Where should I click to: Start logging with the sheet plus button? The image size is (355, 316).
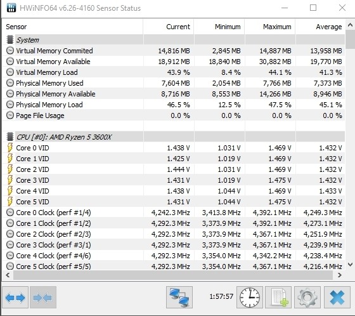[278, 297]
